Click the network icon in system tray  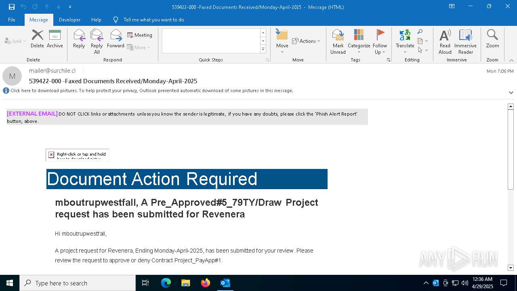point(455,283)
